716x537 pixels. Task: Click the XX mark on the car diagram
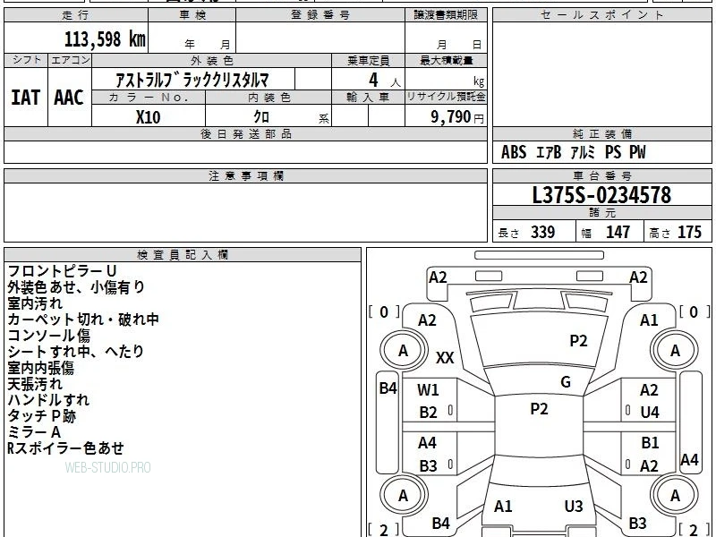coord(445,357)
